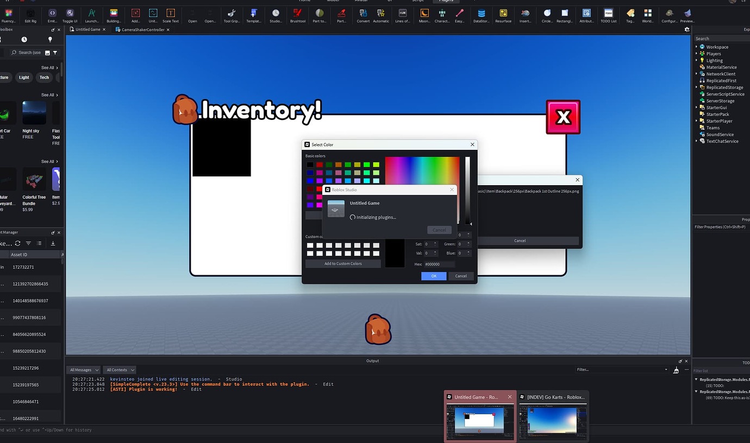Viewport: 750px width, 443px height.
Task: Click the Hex color input field
Action: [x=439, y=264]
